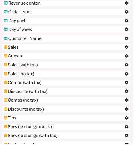Viewport: 134px width, 146px height.
Task: Select the Day of week dimension
Action: pos(66,29)
